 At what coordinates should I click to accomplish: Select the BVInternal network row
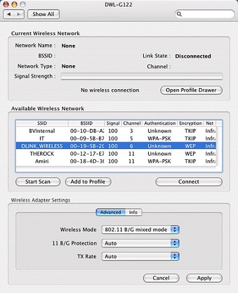coord(116,131)
